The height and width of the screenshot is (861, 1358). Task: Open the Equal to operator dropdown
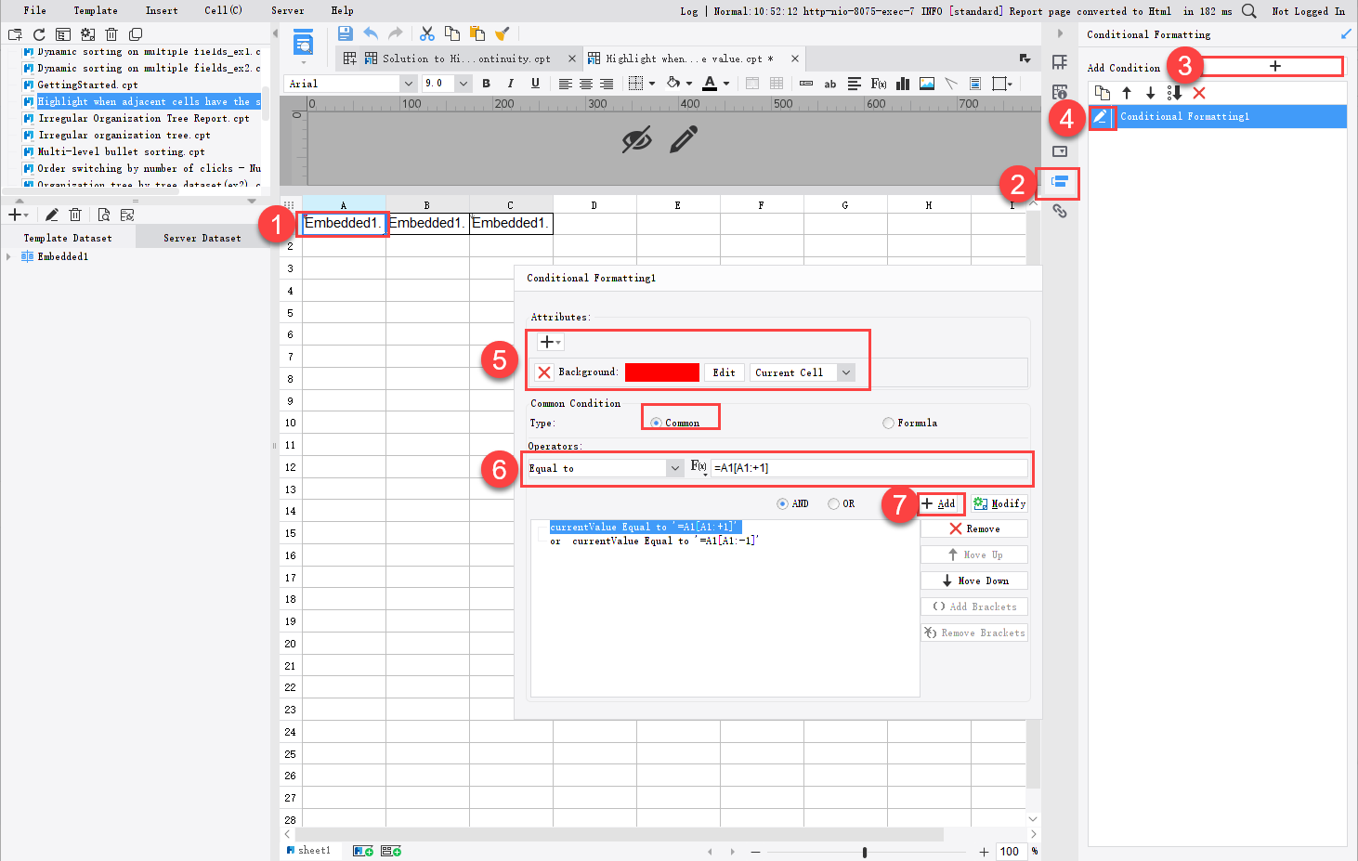(675, 468)
